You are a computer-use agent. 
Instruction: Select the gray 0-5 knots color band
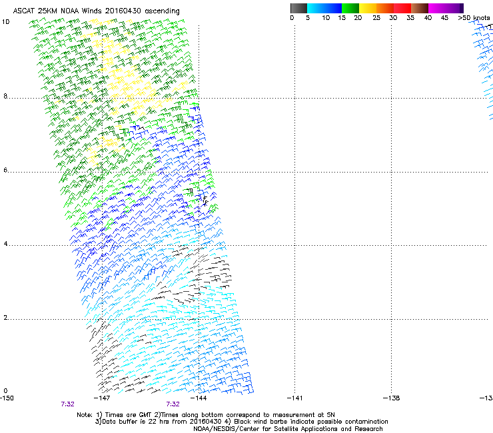tap(298, 8)
